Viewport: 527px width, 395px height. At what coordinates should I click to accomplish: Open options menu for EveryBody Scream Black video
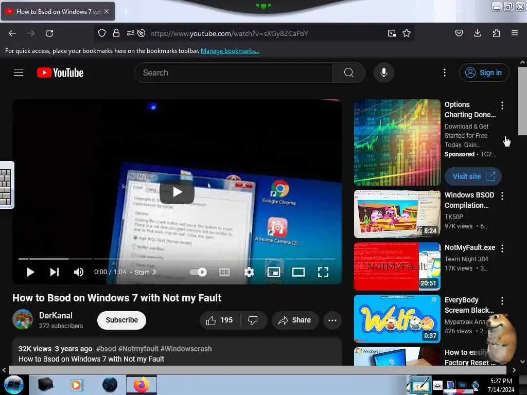[502, 300]
